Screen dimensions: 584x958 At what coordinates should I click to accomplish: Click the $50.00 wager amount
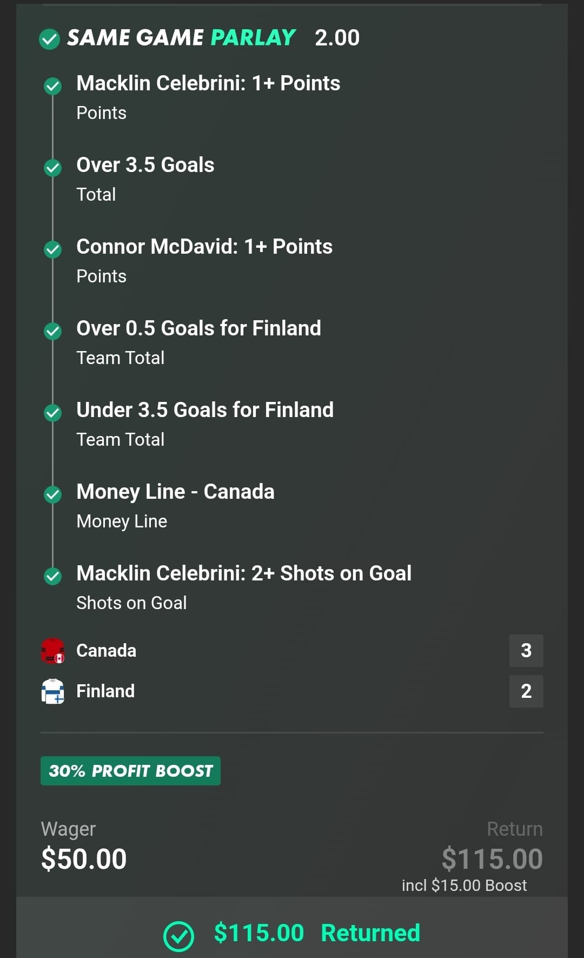(84, 859)
